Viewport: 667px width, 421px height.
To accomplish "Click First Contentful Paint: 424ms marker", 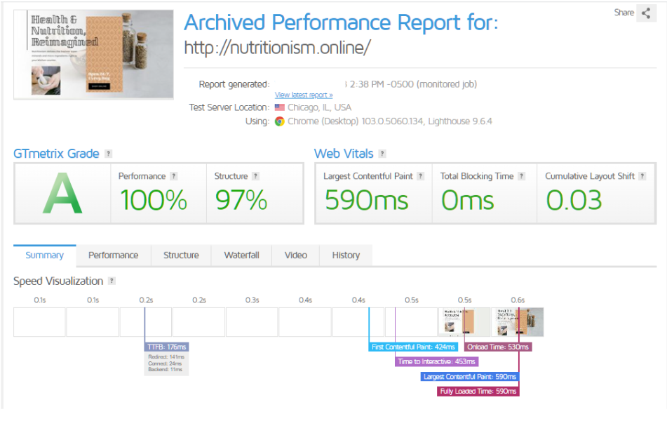I will 413,347.
